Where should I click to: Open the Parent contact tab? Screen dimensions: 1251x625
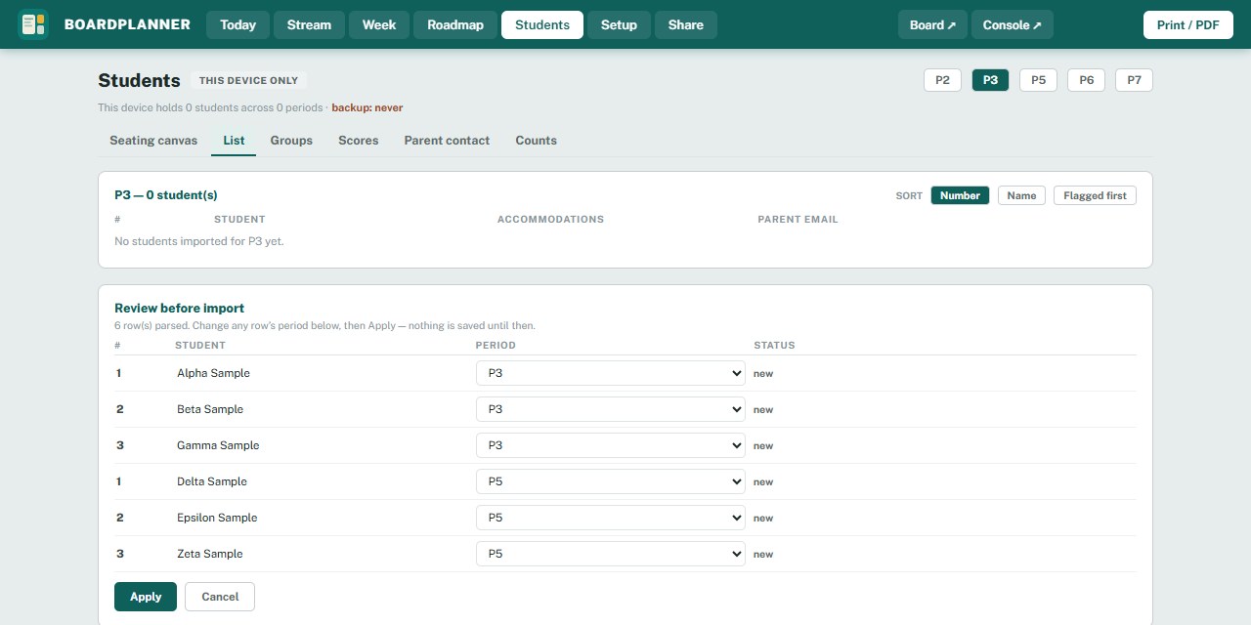447,141
